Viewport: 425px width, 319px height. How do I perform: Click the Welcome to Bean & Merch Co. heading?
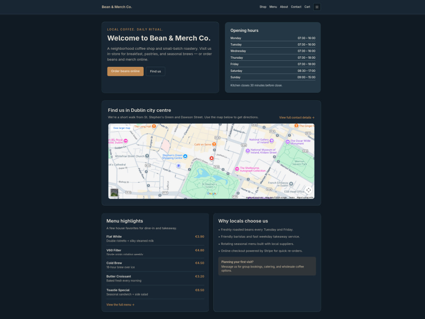click(159, 38)
